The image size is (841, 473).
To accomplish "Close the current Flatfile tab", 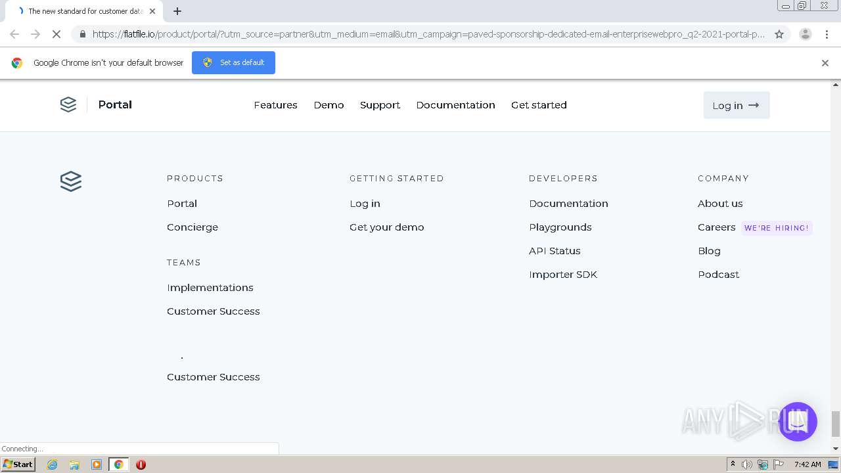I will pyautogui.click(x=152, y=11).
